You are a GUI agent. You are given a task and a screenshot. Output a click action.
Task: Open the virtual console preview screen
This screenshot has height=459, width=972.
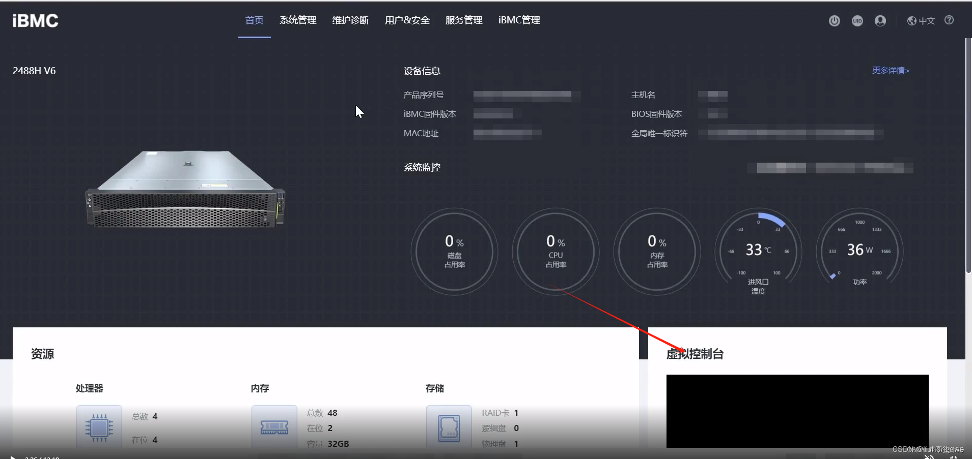pos(797,411)
